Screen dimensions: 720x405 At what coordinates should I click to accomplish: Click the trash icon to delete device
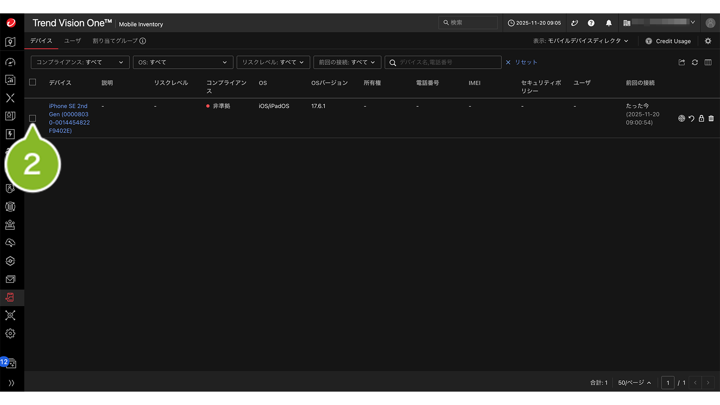pyautogui.click(x=711, y=118)
